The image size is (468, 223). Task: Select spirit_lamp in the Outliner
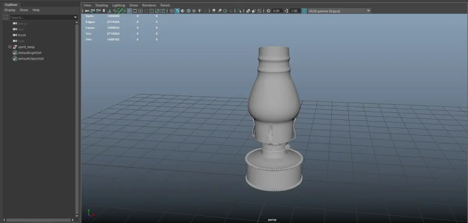click(x=26, y=47)
